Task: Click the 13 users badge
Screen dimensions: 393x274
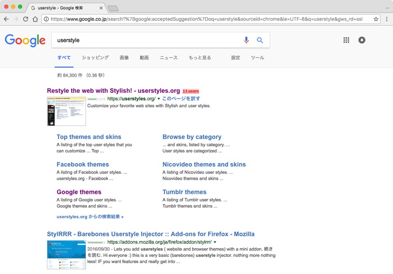Action: [x=191, y=91]
